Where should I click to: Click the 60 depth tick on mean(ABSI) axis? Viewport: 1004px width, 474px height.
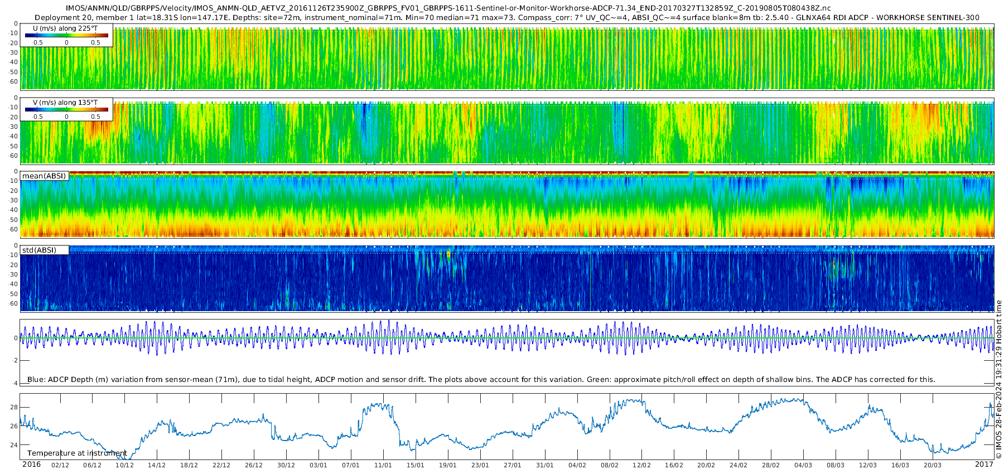tap(14, 229)
